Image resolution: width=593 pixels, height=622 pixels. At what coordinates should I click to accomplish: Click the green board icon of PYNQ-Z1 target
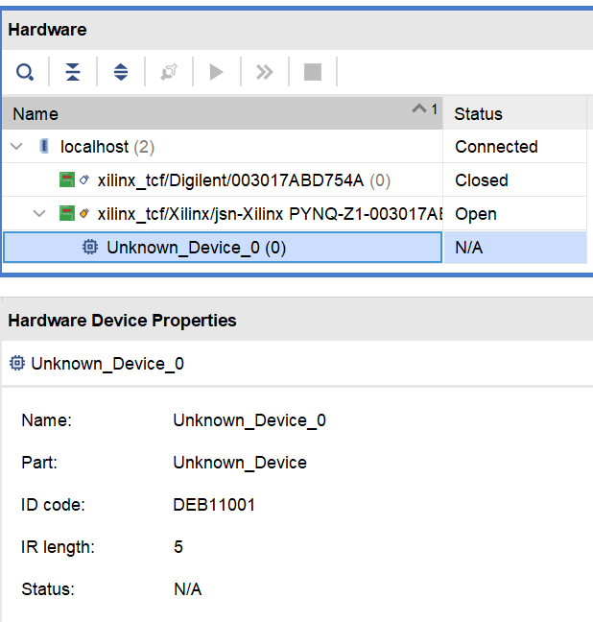(66, 213)
